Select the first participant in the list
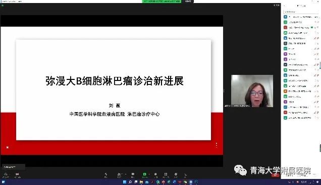The image size is (321, 185). (x=301, y=17)
